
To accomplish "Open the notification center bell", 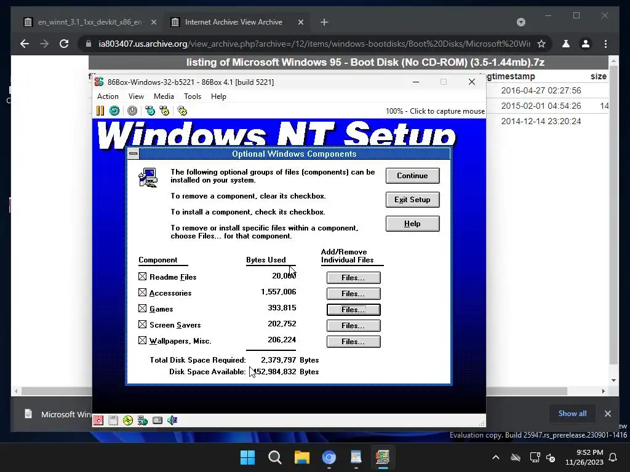I will pyautogui.click(x=613, y=457).
